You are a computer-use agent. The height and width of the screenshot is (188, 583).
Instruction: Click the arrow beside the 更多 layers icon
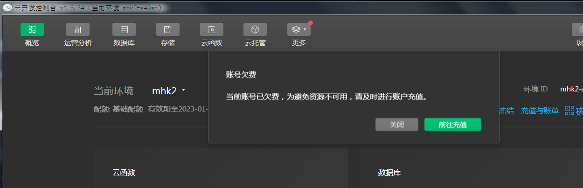[305, 29]
